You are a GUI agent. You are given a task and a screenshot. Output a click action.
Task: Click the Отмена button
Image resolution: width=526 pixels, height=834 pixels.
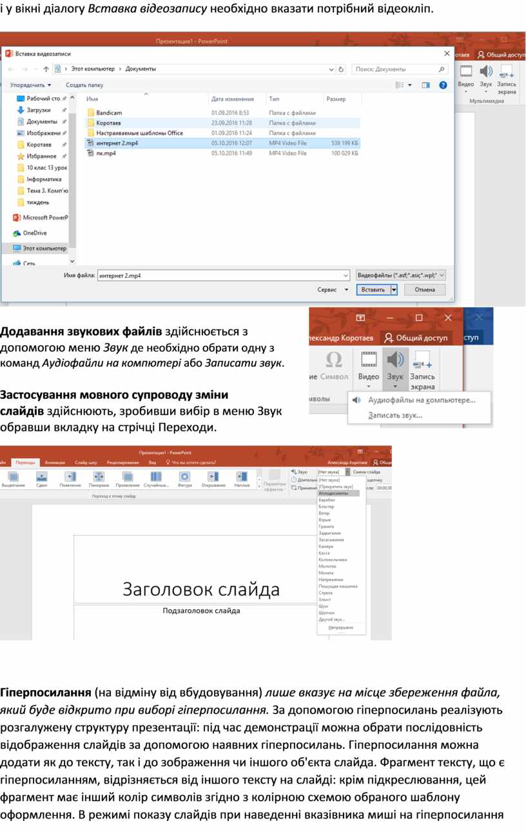[425, 290]
